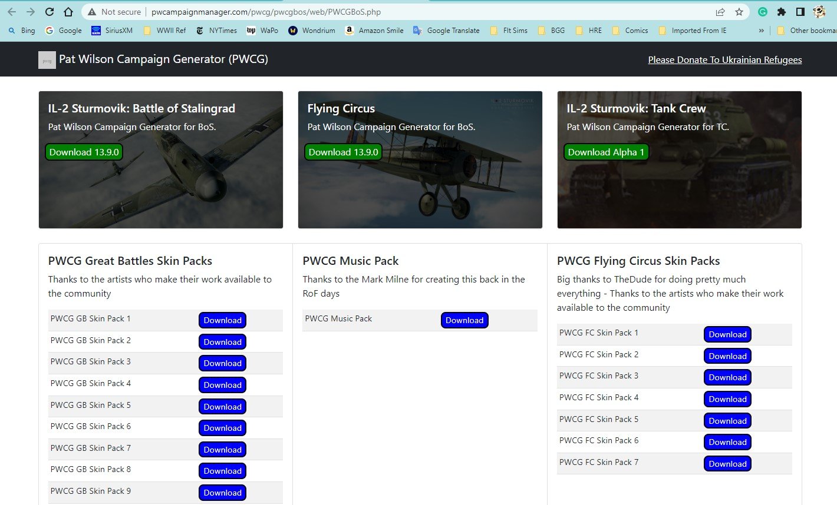Open the browser home page icon
The width and height of the screenshot is (837, 505).
click(x=68, y=12)
